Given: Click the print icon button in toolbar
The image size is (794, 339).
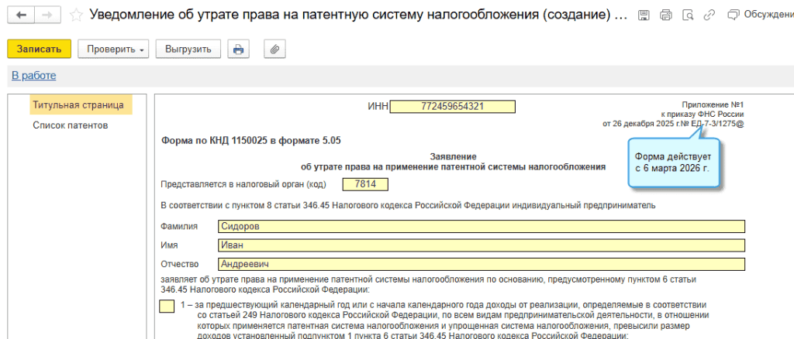Looking at the screenshot, I should (239, 49).
